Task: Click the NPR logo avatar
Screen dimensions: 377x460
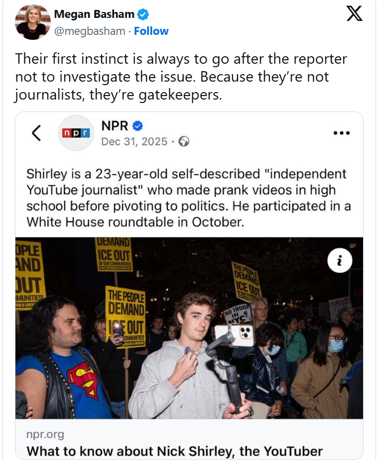Action: point(76,133)
